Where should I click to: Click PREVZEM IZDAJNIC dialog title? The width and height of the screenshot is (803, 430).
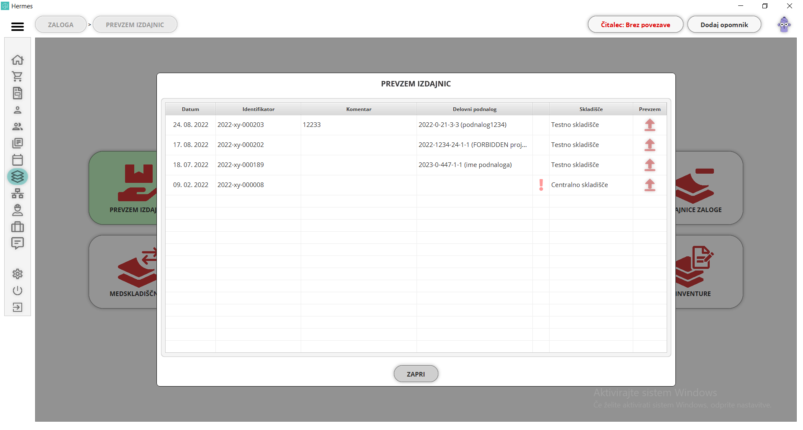416,84
